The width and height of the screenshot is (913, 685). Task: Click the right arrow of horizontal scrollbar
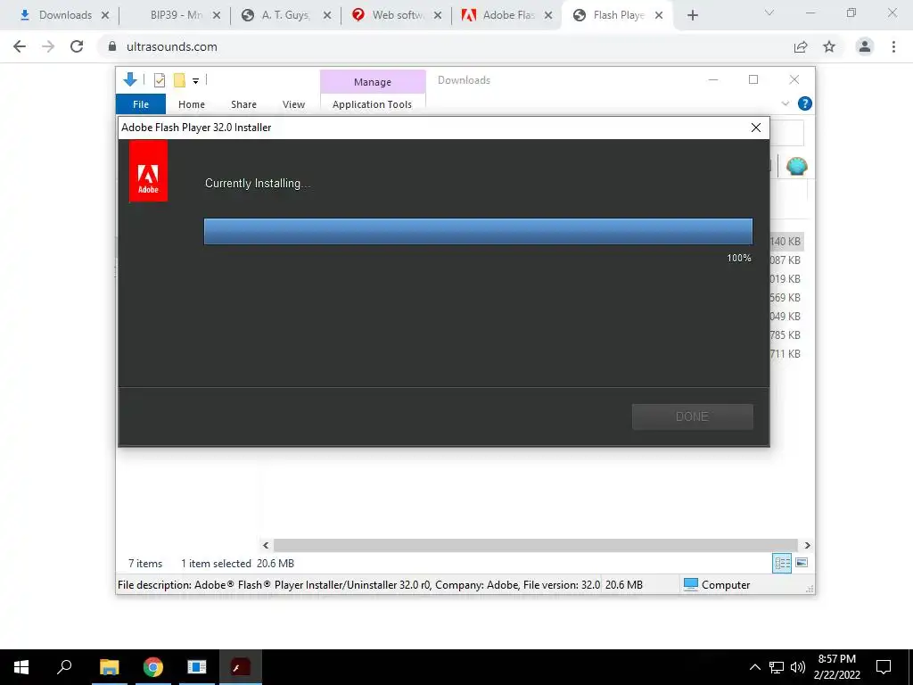[808, 545]
